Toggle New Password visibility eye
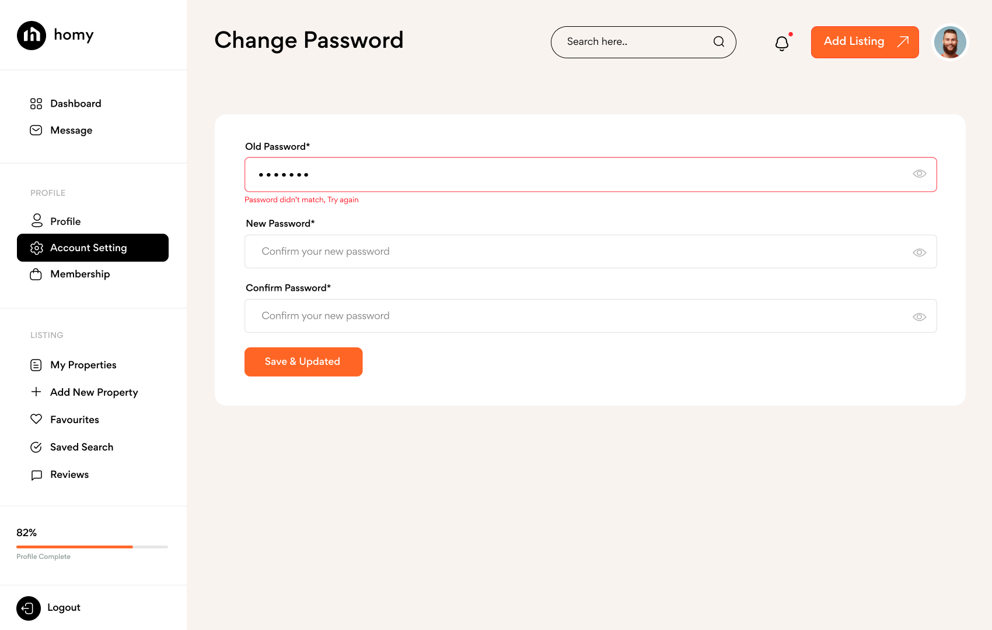The height and width of the screenshot is (630, 992). (920, 252)
